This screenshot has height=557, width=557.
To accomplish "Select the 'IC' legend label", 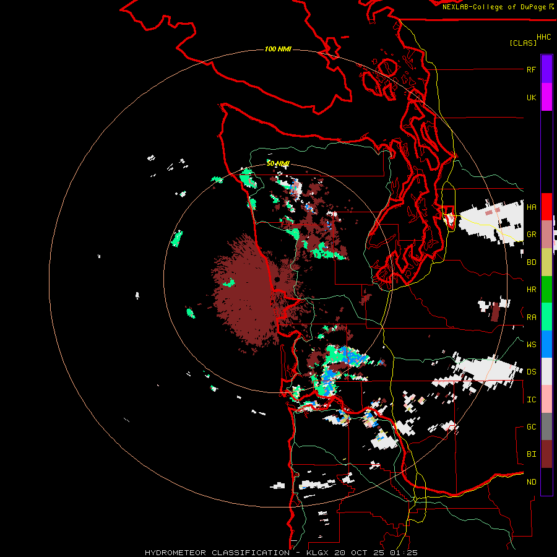I will 531,400.
